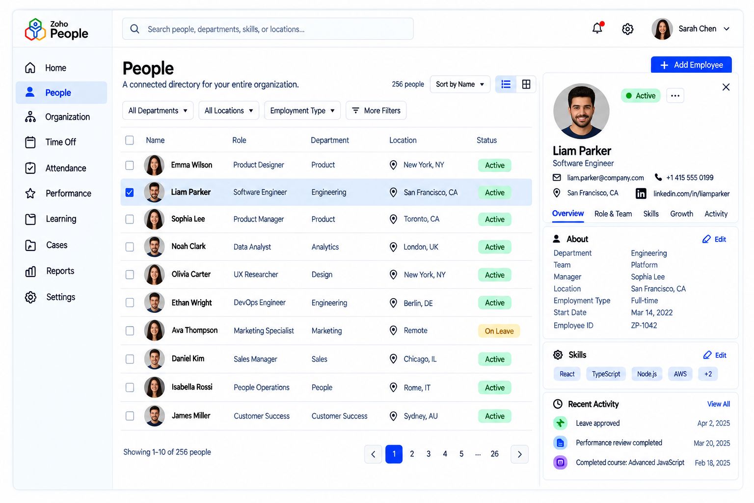Open More Filters
Viewport: 754px width, 503px height.
376,111
